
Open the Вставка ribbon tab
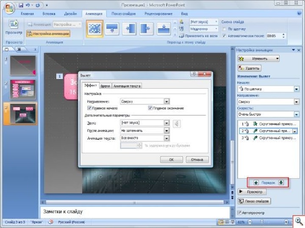(49, 14)
